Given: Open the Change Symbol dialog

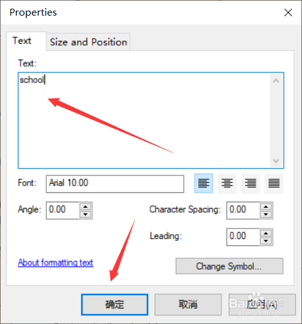Looking at the screenshot, I should pos(229,266).
